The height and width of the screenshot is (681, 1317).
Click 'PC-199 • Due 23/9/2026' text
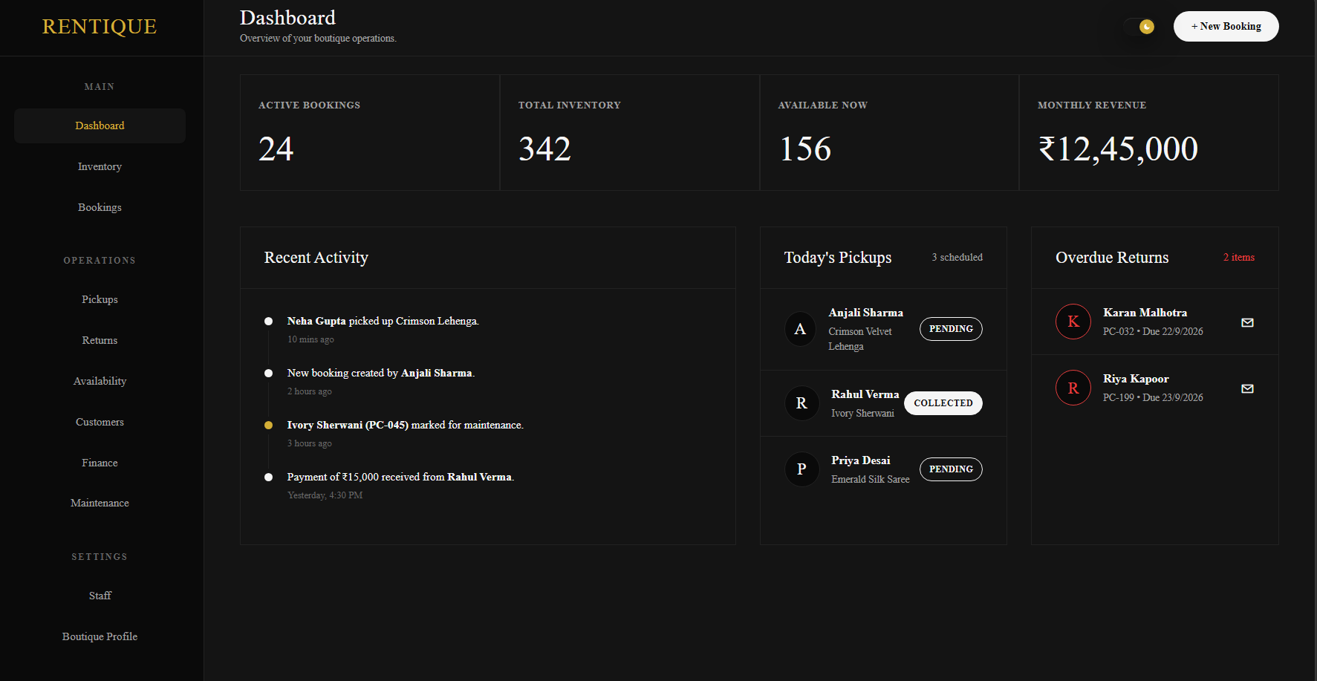click(x=1153, y=398)
